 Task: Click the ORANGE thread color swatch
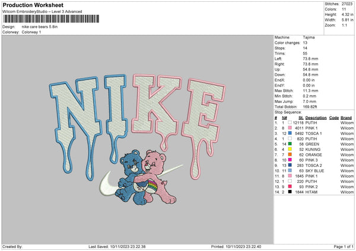coord(290,155)
